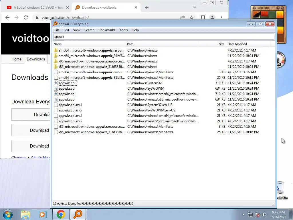Screen dimensions: 293x220
Task: Open Chrome three-dot menu
Action: point(222,17)
